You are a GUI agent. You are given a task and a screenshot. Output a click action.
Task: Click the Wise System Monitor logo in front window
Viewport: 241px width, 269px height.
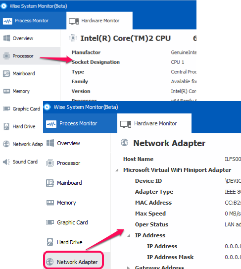[48, 107]
